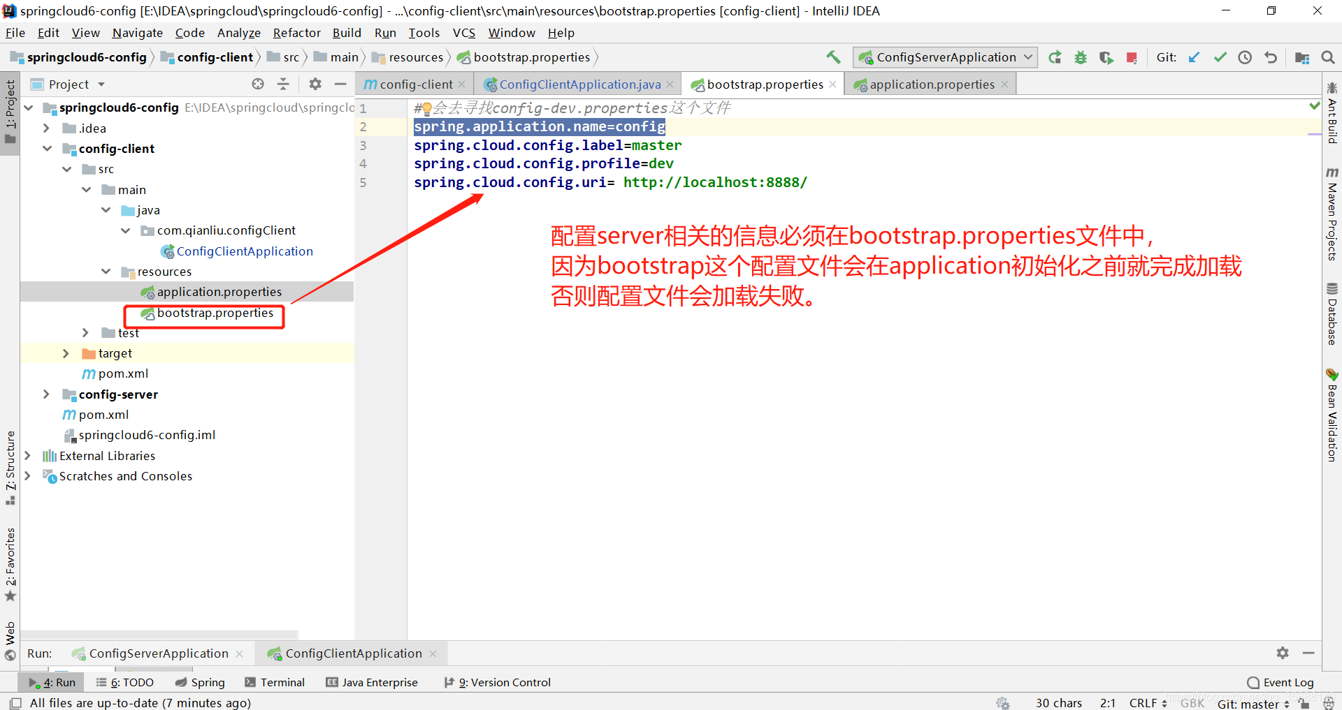Click the Search Everywhere magnifier icon
Image resolution: width=1342 pixels, height=710 pixels.
pos(1328,57)
